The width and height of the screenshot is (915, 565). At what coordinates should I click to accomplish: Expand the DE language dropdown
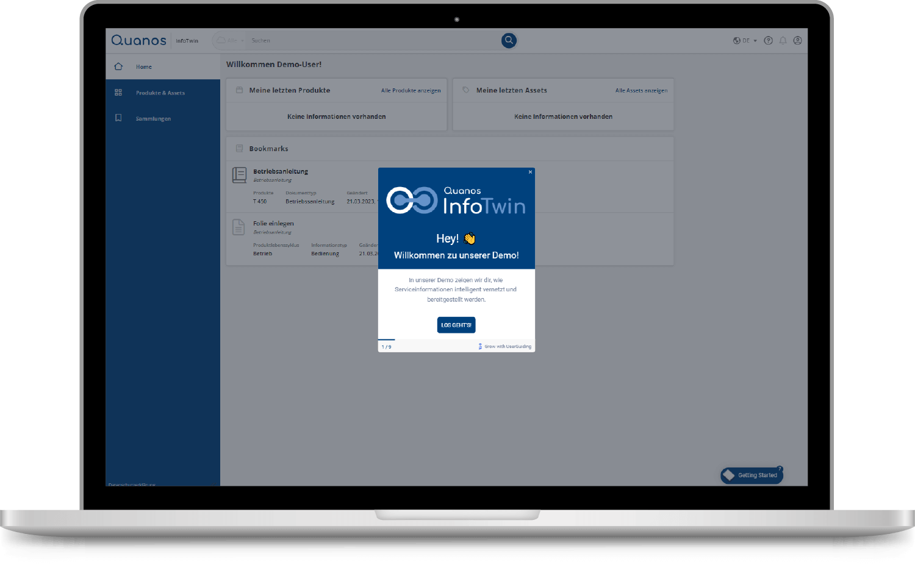(x=745, y=41)
